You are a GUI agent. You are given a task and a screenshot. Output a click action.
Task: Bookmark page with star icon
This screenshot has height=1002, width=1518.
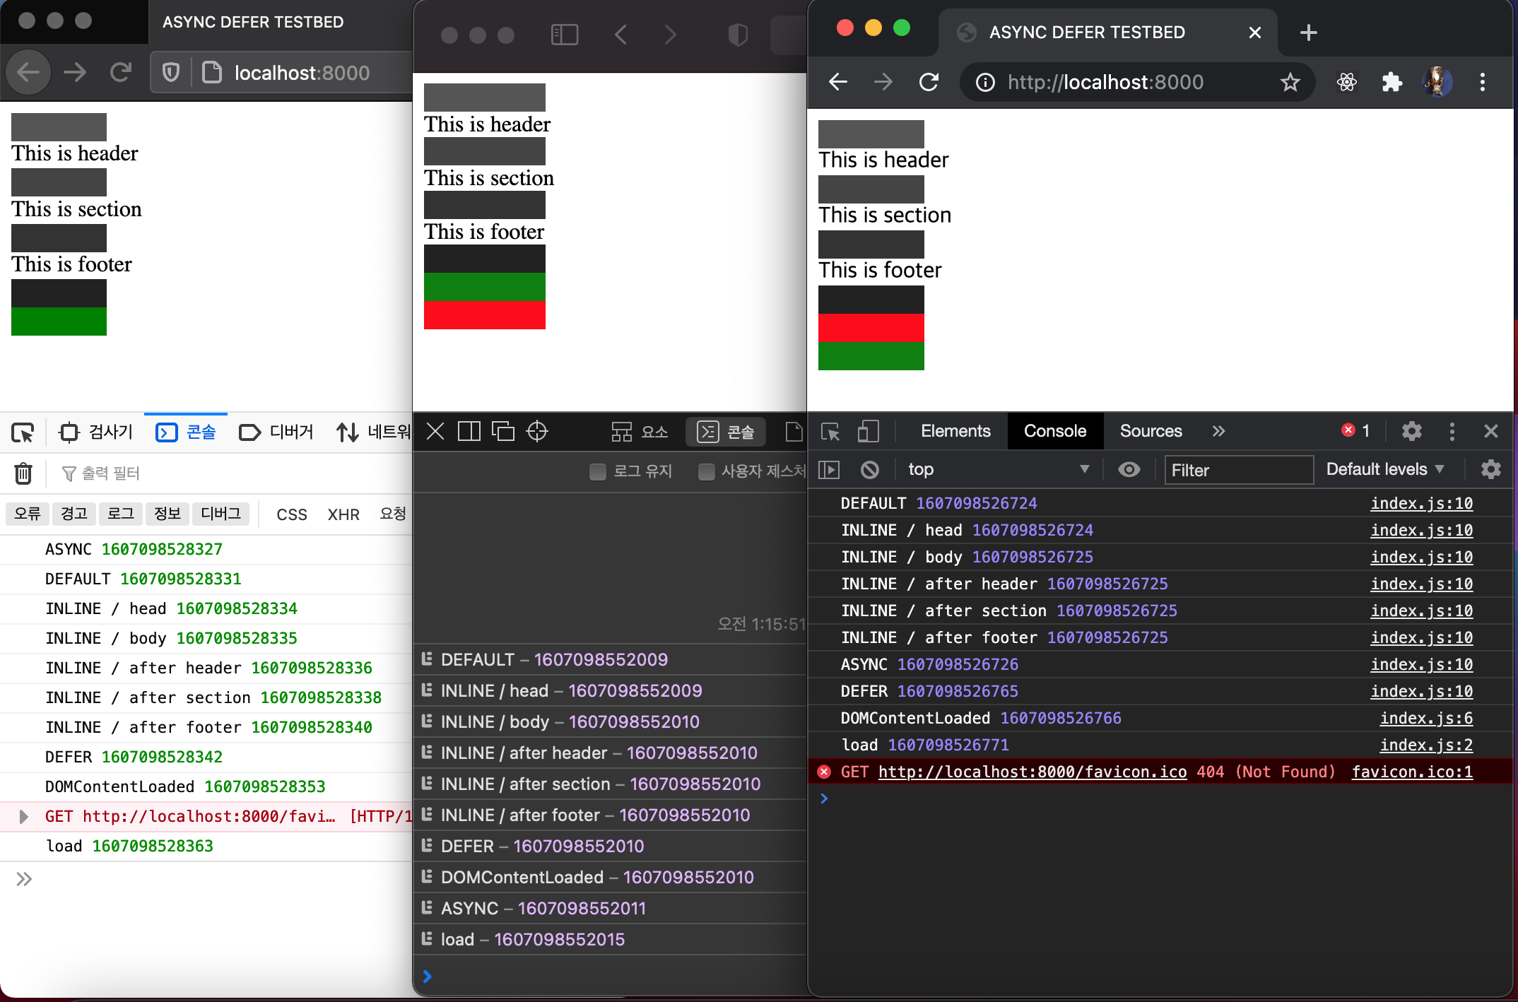pyautogui.click(x=1290, y=82)
